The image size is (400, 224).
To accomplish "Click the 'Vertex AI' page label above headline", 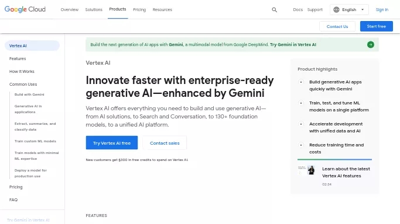I will click(98, 63).
